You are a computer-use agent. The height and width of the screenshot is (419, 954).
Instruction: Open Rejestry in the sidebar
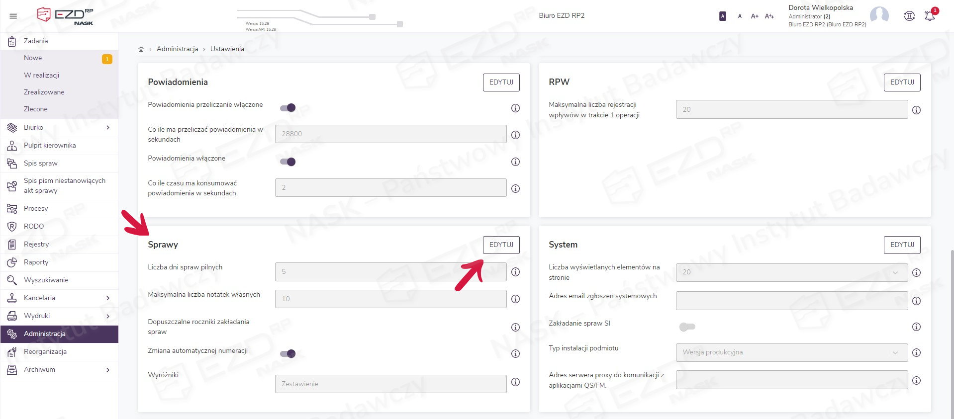[36, 245]
